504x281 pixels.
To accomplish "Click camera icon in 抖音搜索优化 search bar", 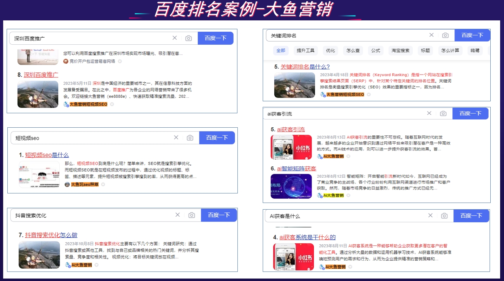I will (191, 215).
